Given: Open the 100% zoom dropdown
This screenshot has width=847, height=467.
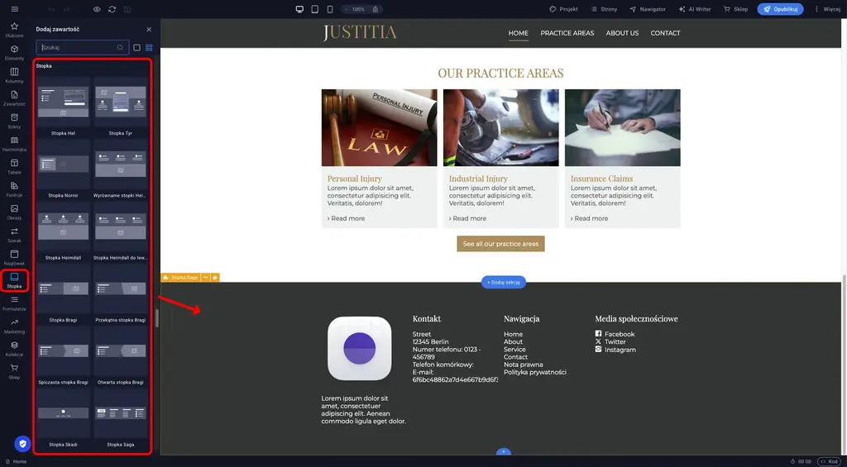Looking at the screenshot, I should [x=356, y=9].
